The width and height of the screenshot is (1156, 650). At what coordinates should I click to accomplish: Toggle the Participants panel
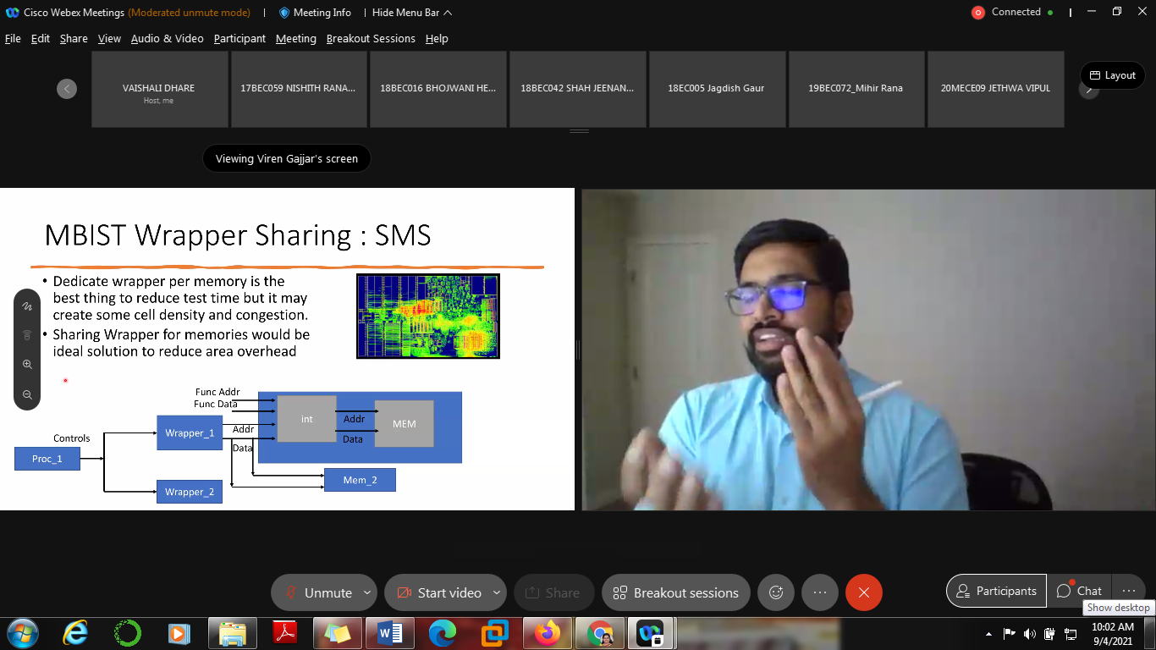[995, 591]
